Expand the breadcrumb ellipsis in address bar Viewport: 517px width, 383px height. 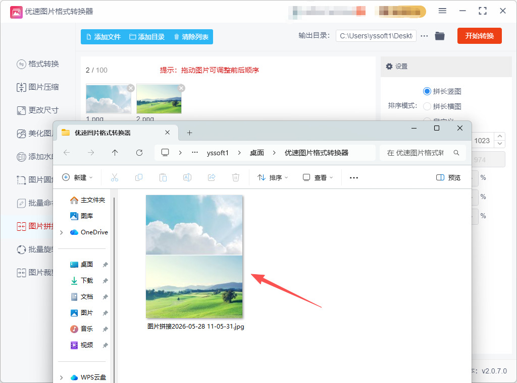point(195,153)
